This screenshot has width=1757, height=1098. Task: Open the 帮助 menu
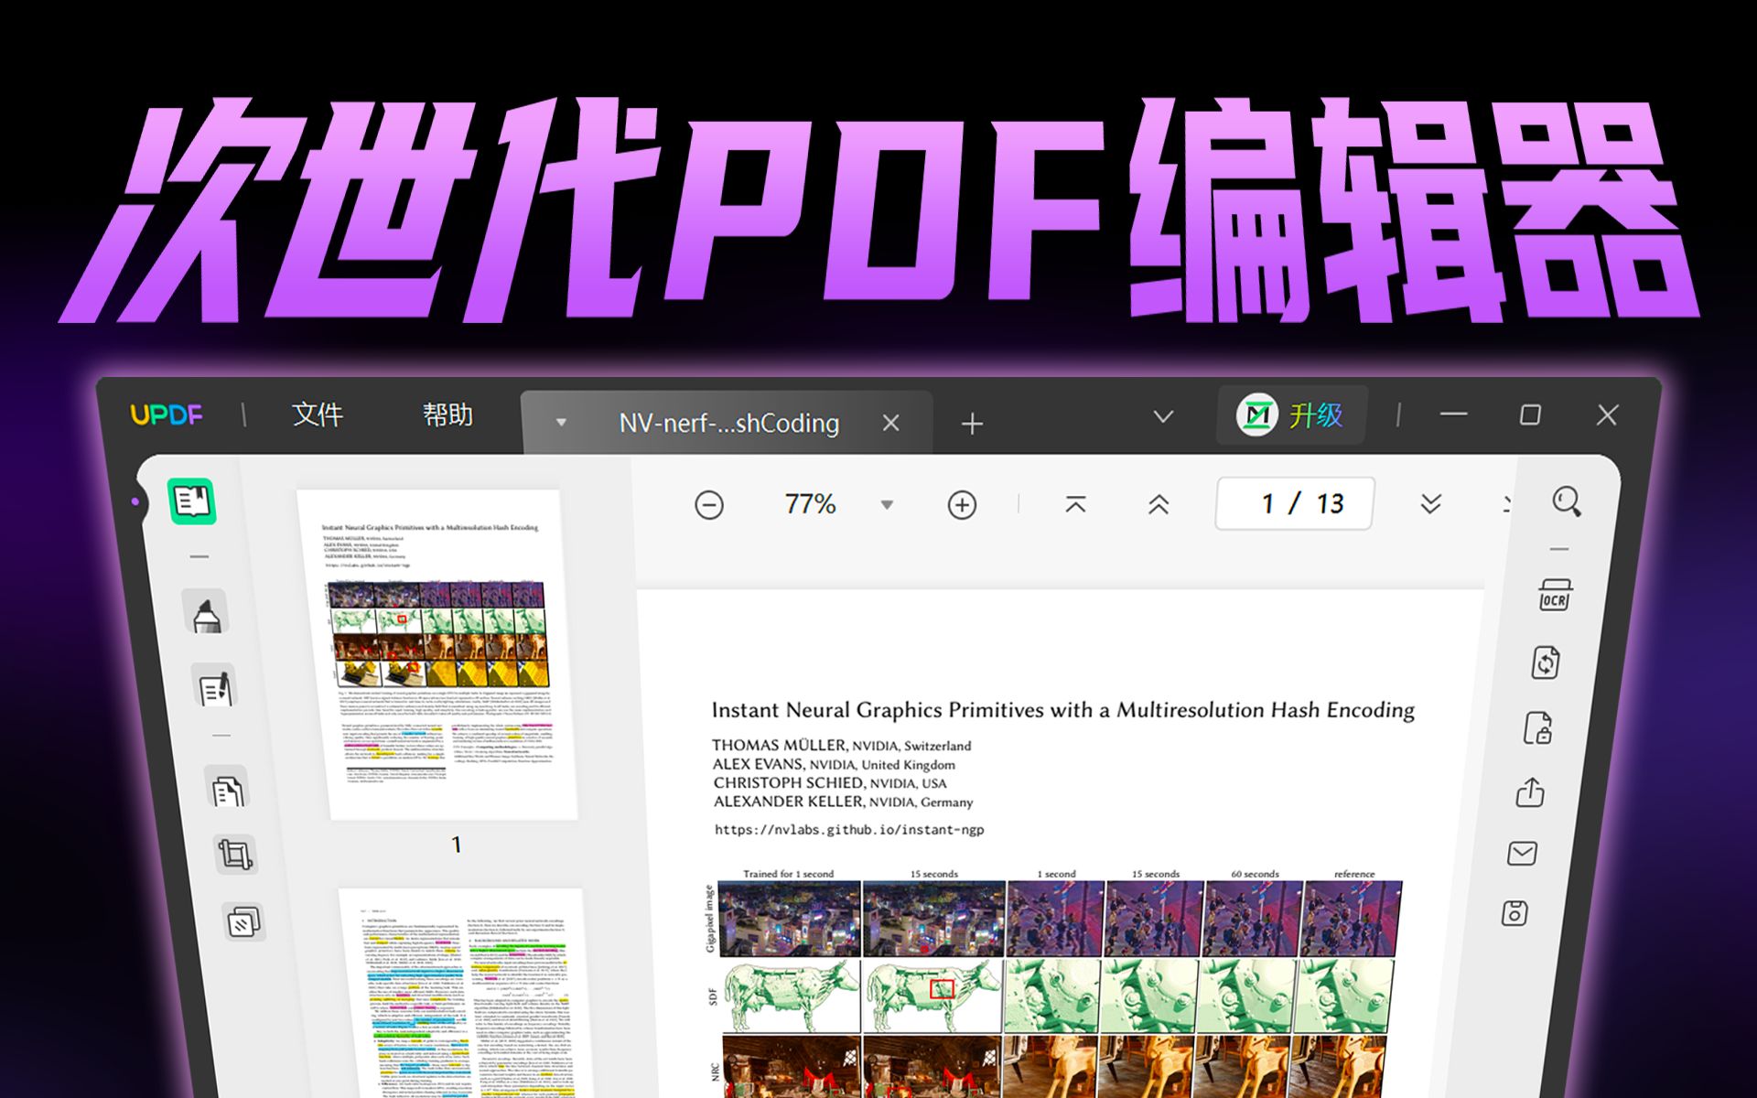pos(449,414)
